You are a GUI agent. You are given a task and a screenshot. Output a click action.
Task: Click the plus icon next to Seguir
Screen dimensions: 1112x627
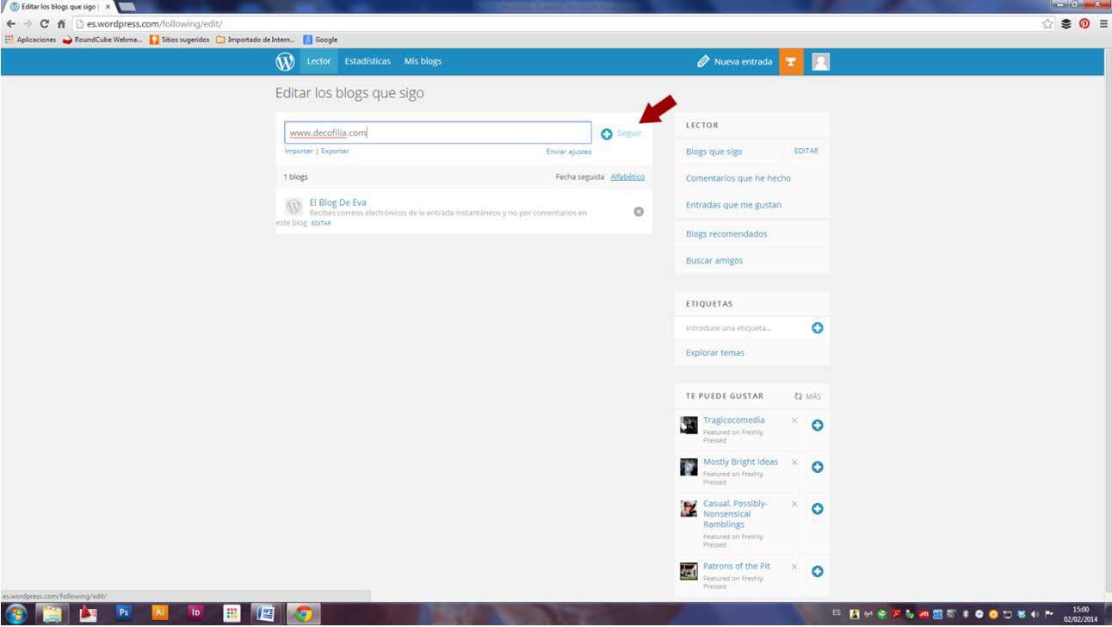(607, 133)
